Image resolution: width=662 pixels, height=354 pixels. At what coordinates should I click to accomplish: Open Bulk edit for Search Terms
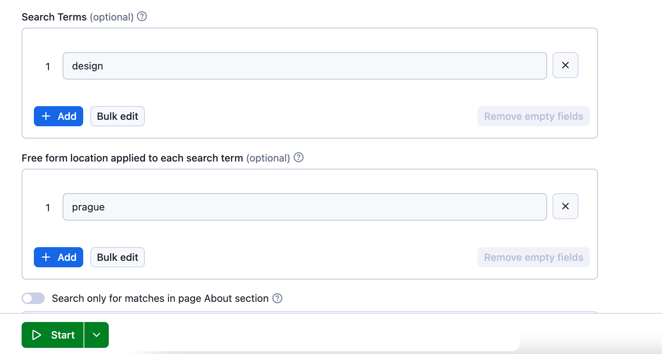point(117,116)
